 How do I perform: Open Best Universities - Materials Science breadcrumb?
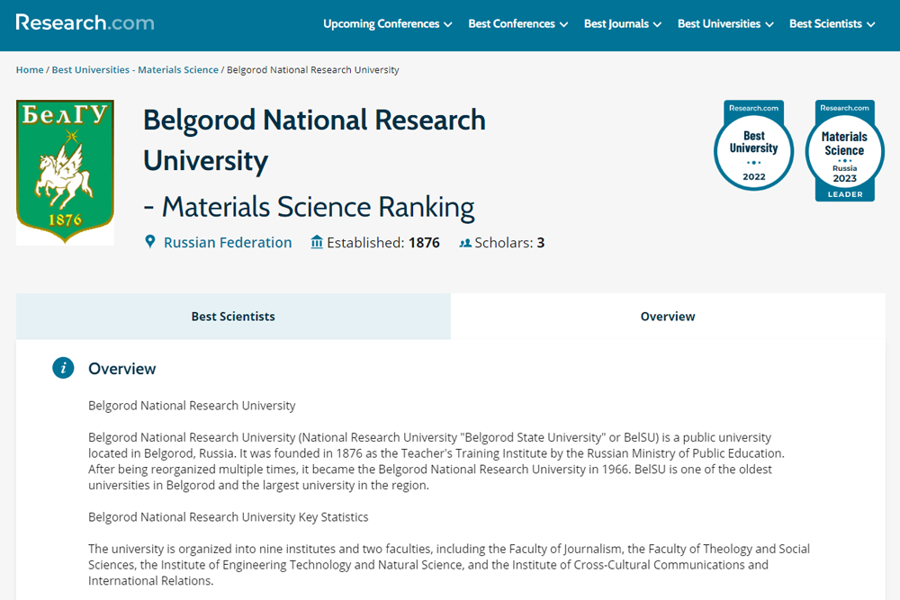135,70
